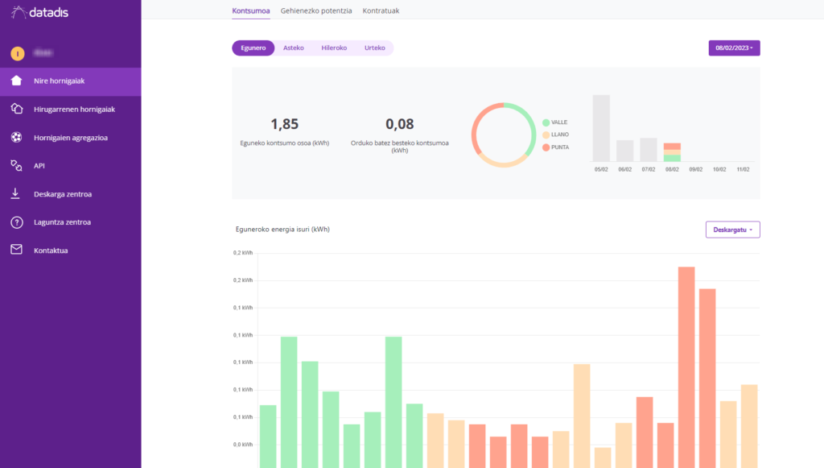
Task: Click the Kontaktua envelope icon
Action: (16, 251)
